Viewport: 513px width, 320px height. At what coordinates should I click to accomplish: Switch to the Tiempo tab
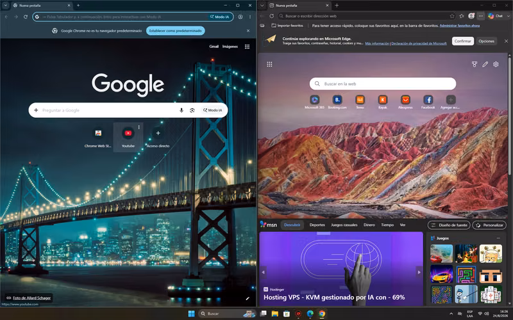click(387, 225)
